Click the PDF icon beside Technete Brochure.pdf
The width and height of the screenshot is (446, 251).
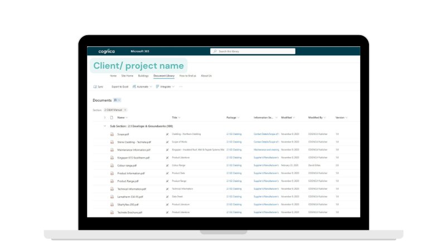(111, 213)
